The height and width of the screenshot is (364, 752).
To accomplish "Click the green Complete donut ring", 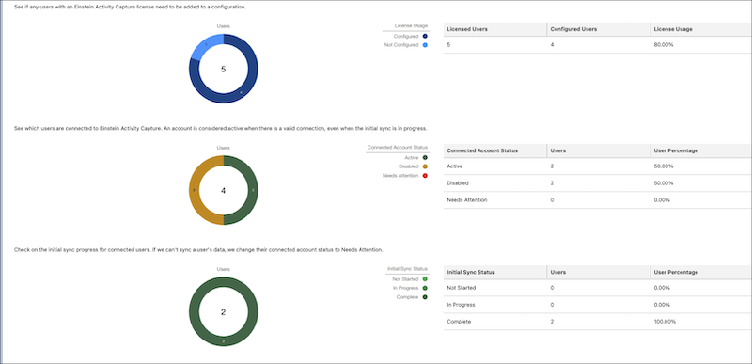I will [x=224, y=341].
